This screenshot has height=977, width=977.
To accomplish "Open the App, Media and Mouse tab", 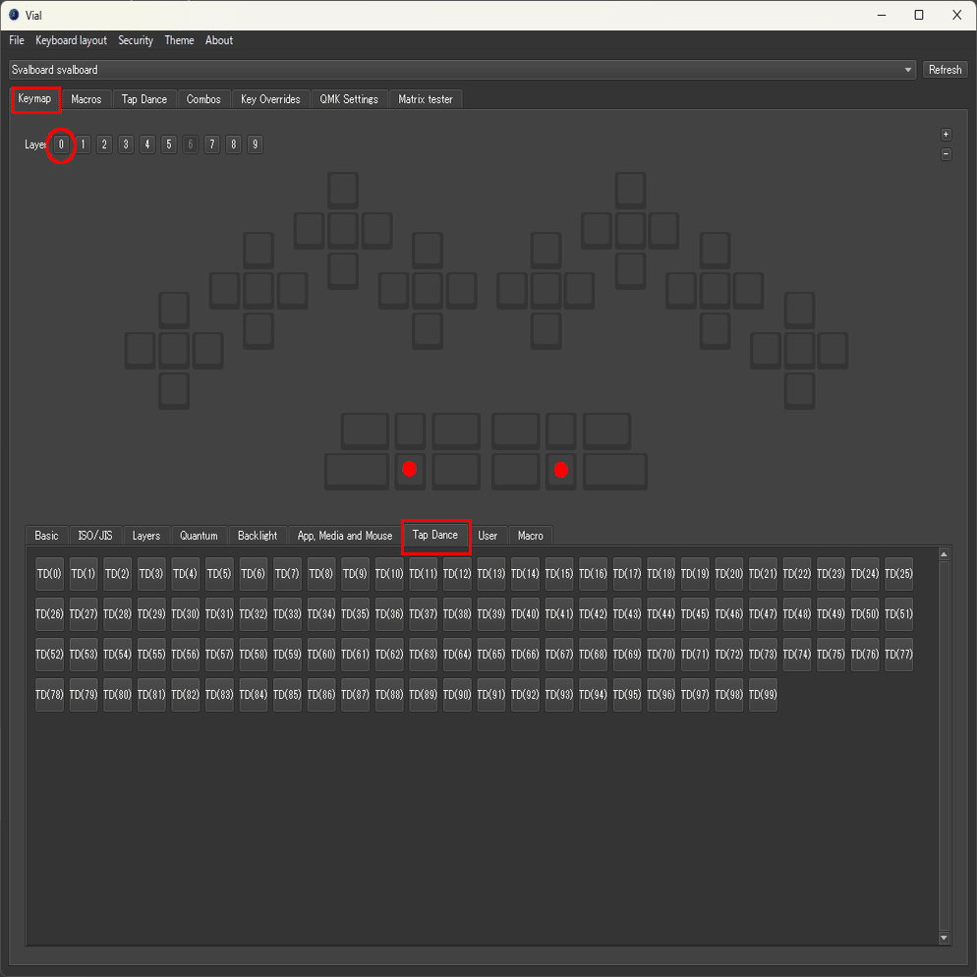I will tap(345, 536).
